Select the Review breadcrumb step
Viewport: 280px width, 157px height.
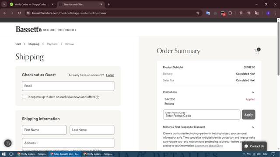69,44
